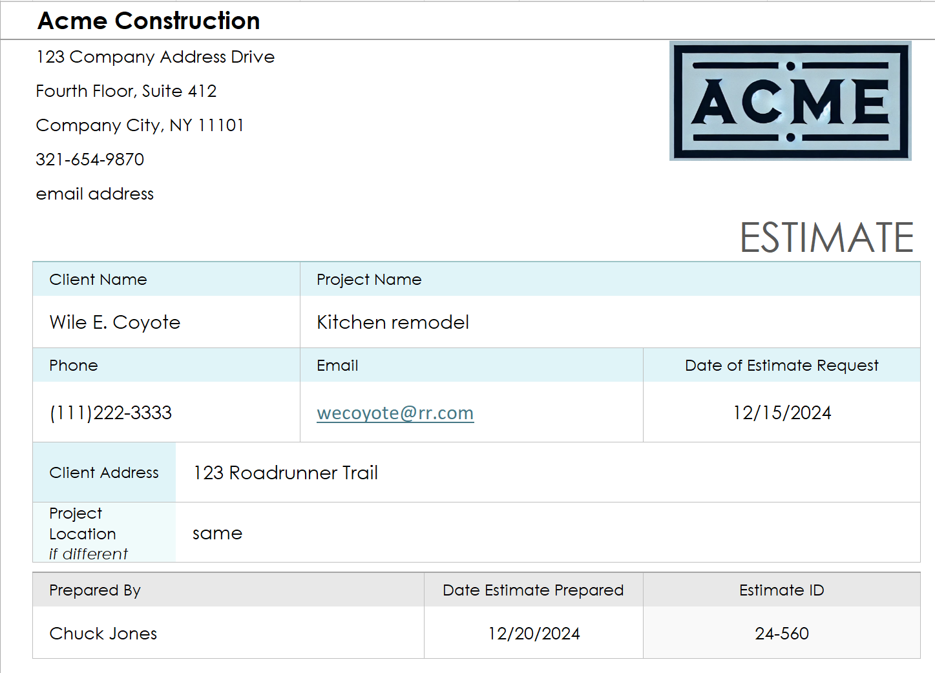Click the 123 Roadrunner Trail address field
The width and height of the screenshot is (935, 673).
286,473
